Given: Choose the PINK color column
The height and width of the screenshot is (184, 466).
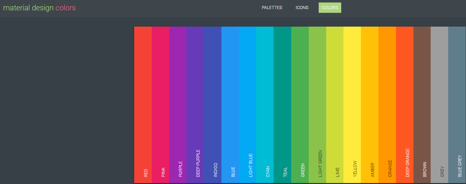Looking at the screenshot, I should (160, 105).
